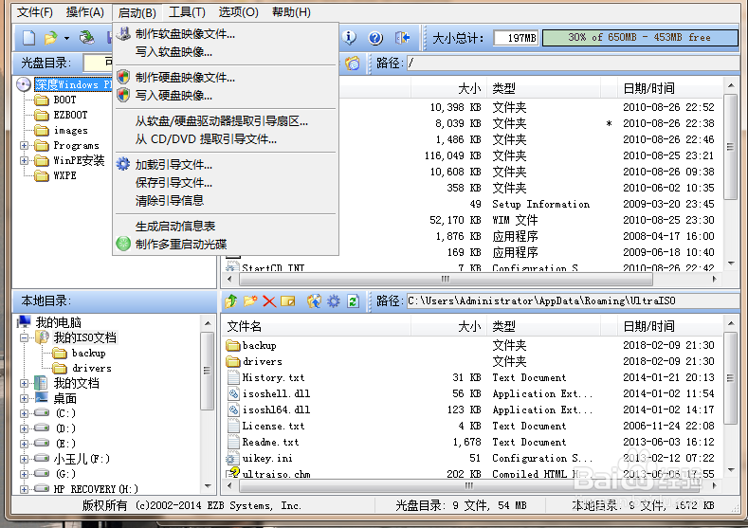The image size is (748, 528).
Task: Select the 我的电脑 computer icon in tree
Action: tap(24, 322)
